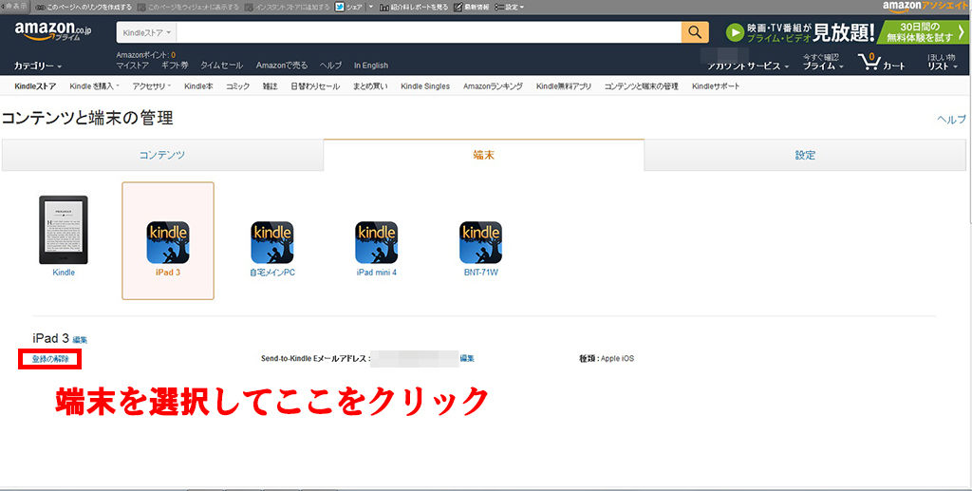The image size is (972, 491).
Task: Click the orange search magnifier button
Action: point(695,32)
